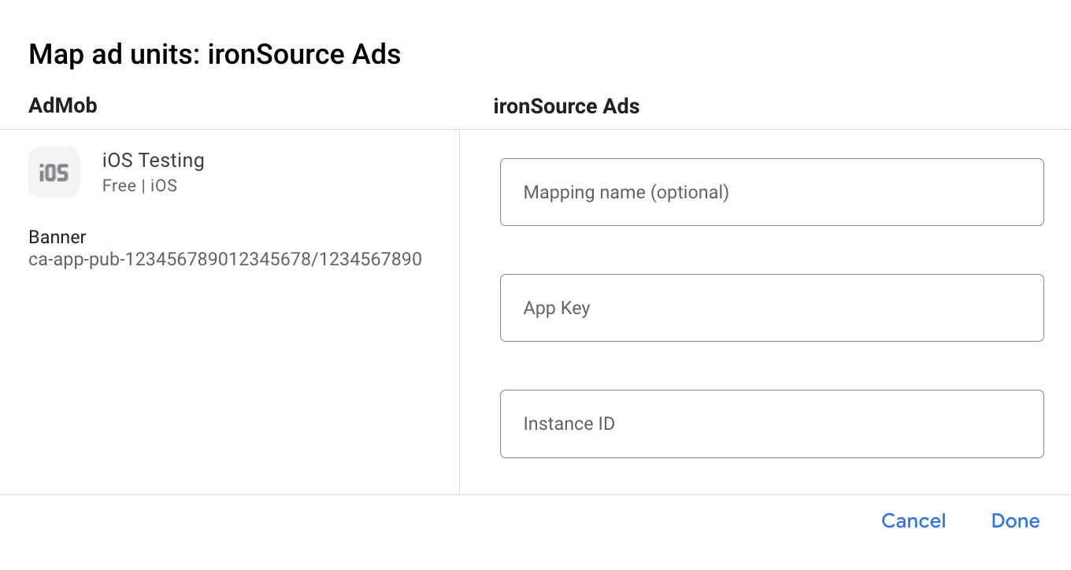Click the iOS app icon

(54, 172)
